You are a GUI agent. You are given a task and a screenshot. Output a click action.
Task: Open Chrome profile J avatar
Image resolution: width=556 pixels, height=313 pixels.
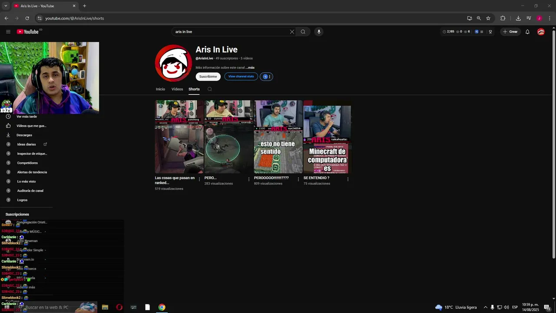(539, 18)
